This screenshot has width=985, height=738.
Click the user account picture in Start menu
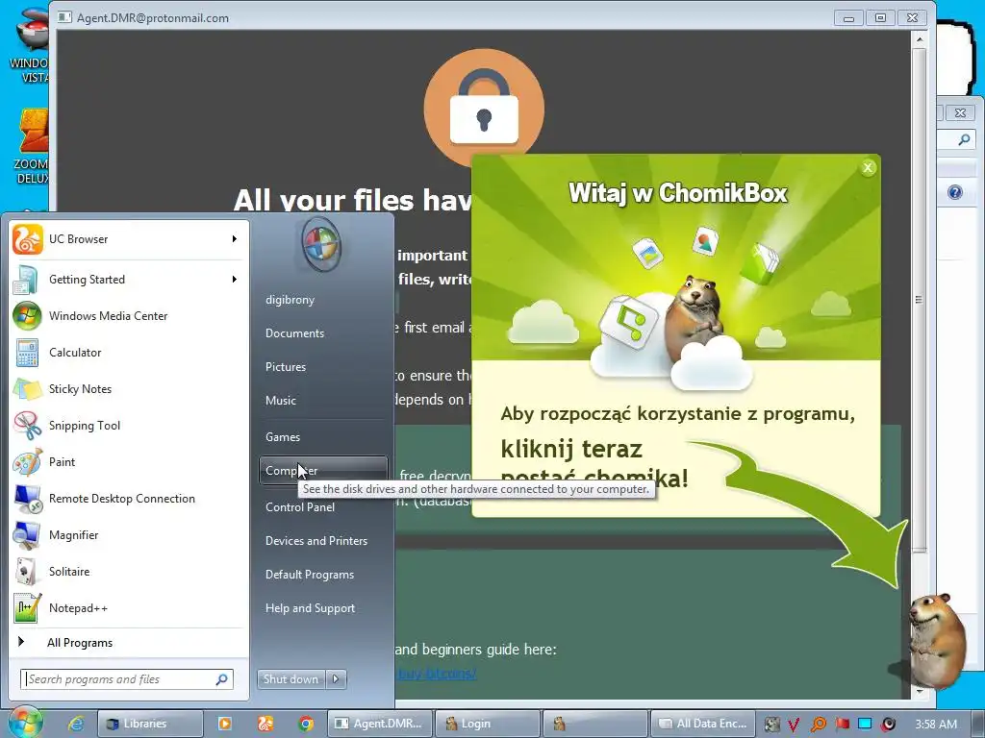pyautogui.click(x=321, y=243)
